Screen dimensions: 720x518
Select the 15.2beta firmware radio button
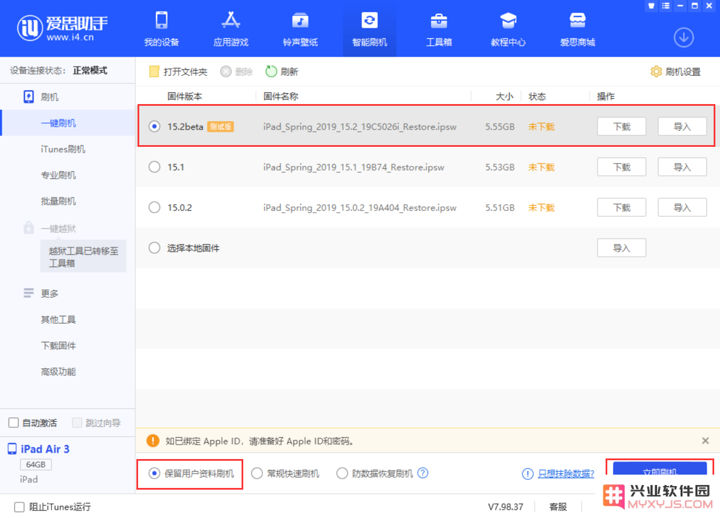pyautogui.click(x=154, y=127)
